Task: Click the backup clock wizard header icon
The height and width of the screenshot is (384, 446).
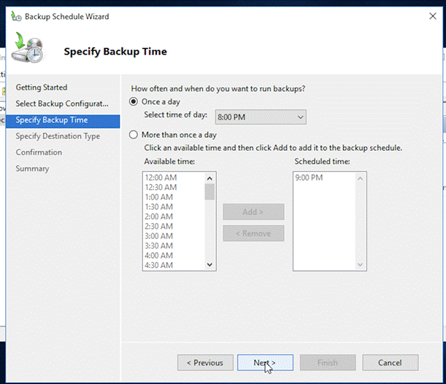Action: pos(30,51)
